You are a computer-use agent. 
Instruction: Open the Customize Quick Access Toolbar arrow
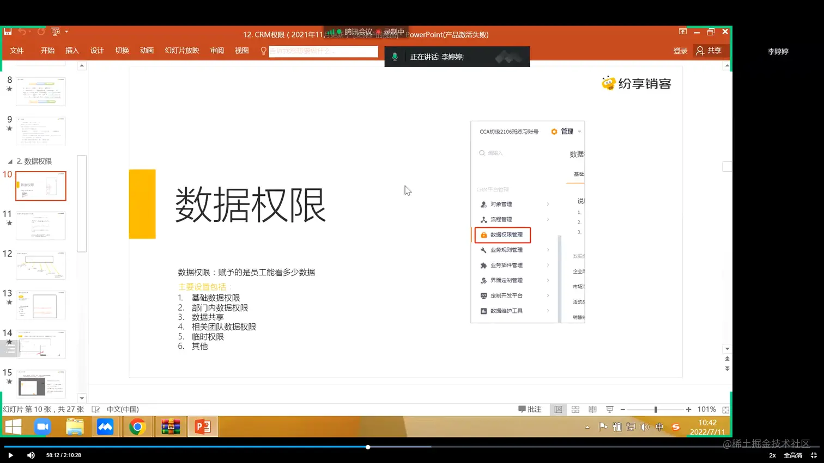tap(66, 32)
